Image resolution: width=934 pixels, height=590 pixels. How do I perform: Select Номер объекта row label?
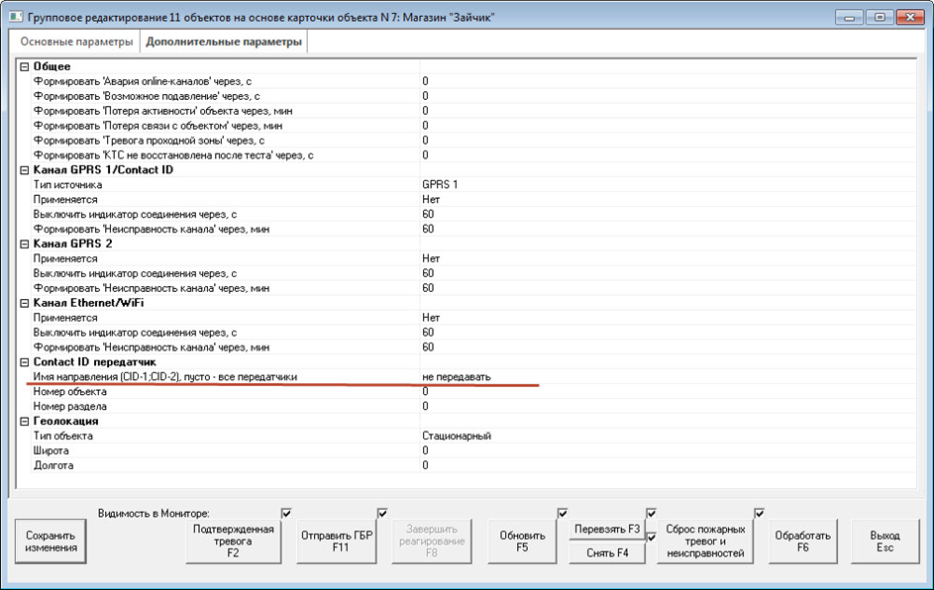(x=69, y=392)
